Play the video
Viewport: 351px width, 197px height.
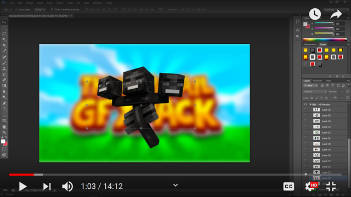(x=22, y=186)
